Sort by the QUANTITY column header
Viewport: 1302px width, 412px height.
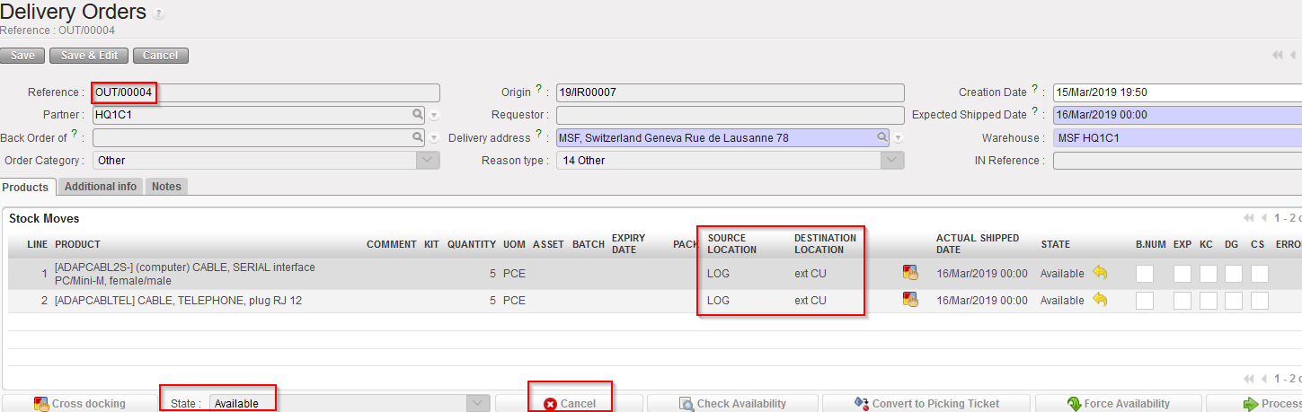tap(472, 244)
